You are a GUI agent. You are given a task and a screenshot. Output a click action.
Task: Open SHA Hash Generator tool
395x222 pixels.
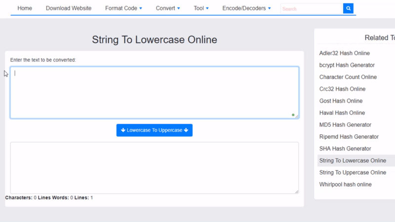(x=345, y=148)
